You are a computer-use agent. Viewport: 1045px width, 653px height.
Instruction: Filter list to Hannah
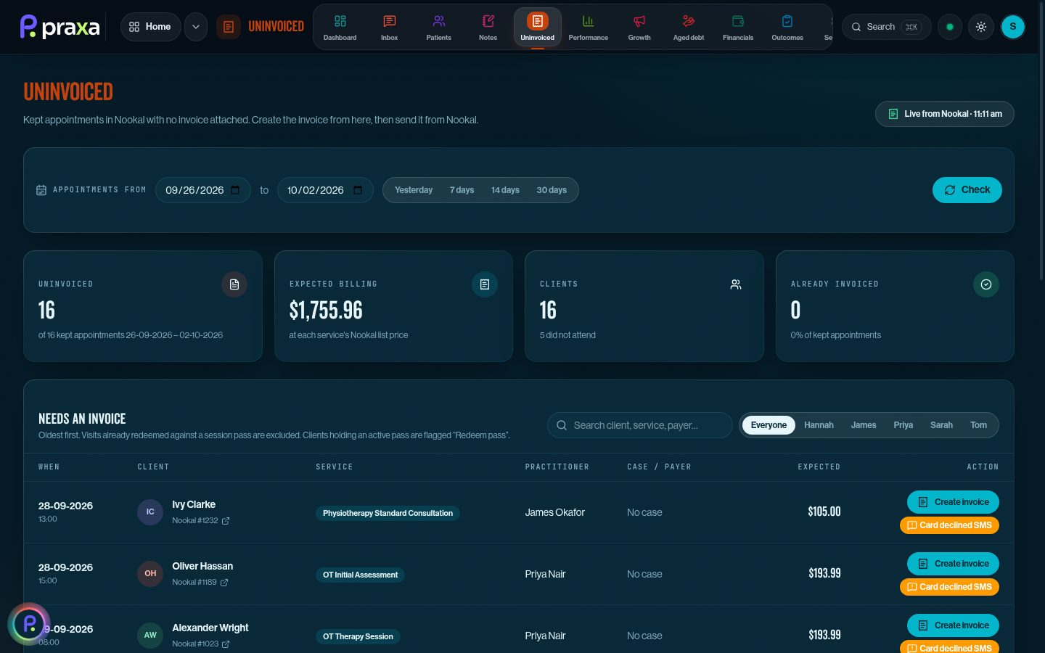(x=819, y=425)
